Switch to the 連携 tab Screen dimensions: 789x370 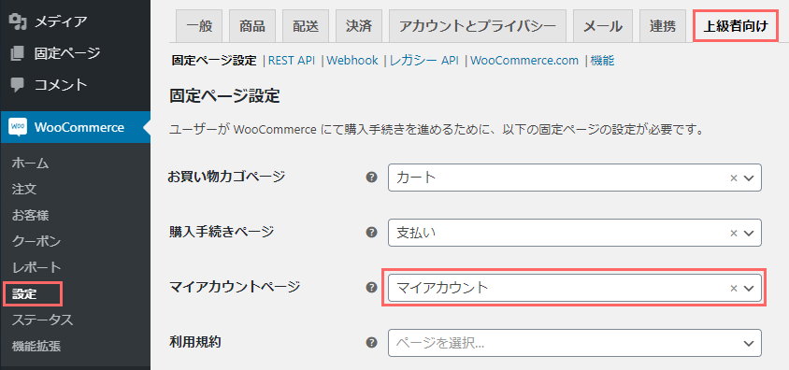click(x=663, y=27)
